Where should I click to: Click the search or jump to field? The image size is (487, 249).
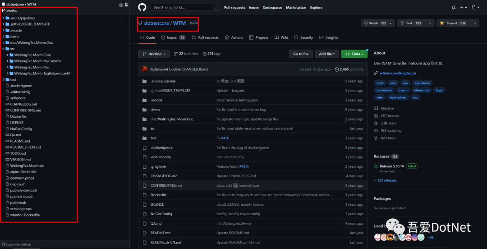click(x=185, y=8)
